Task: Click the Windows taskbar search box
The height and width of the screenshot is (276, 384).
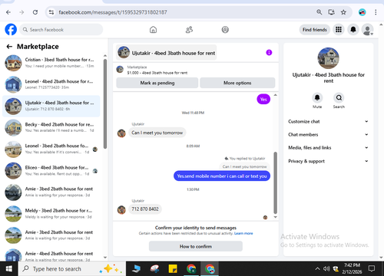Action: [72, 269]
